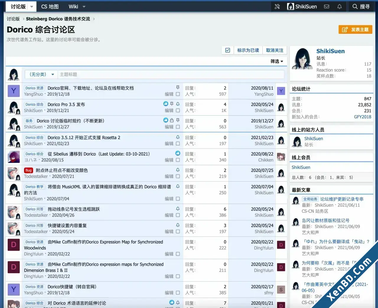The width and height of the screenshot is (378, 308).
Task: Open the 讨论版 tab
Action: (x=18, y=6)
